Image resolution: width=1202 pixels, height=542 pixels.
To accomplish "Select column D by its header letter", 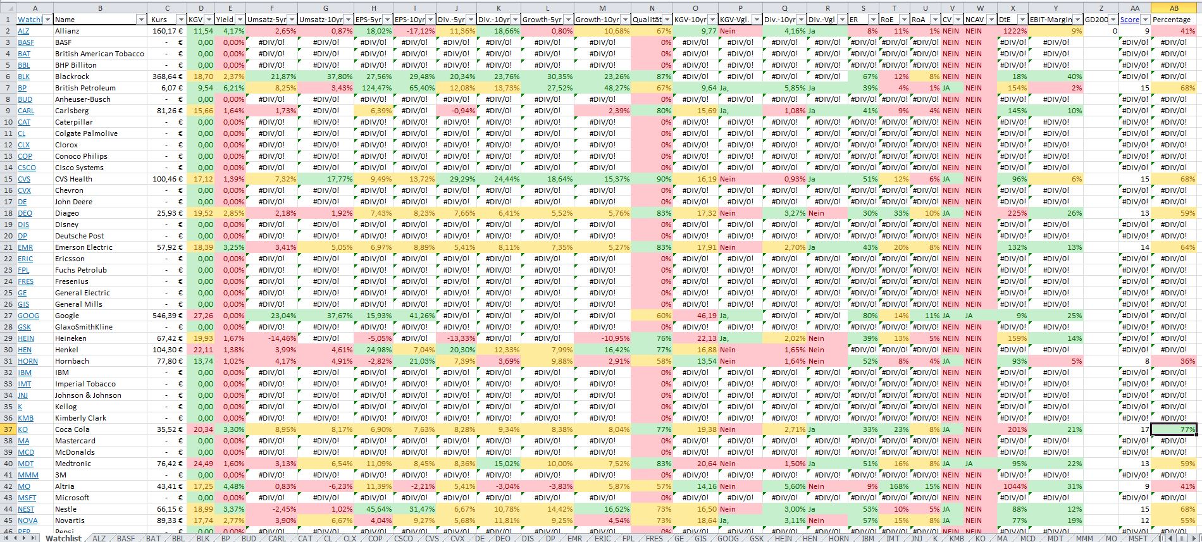I will coord(201,8).
